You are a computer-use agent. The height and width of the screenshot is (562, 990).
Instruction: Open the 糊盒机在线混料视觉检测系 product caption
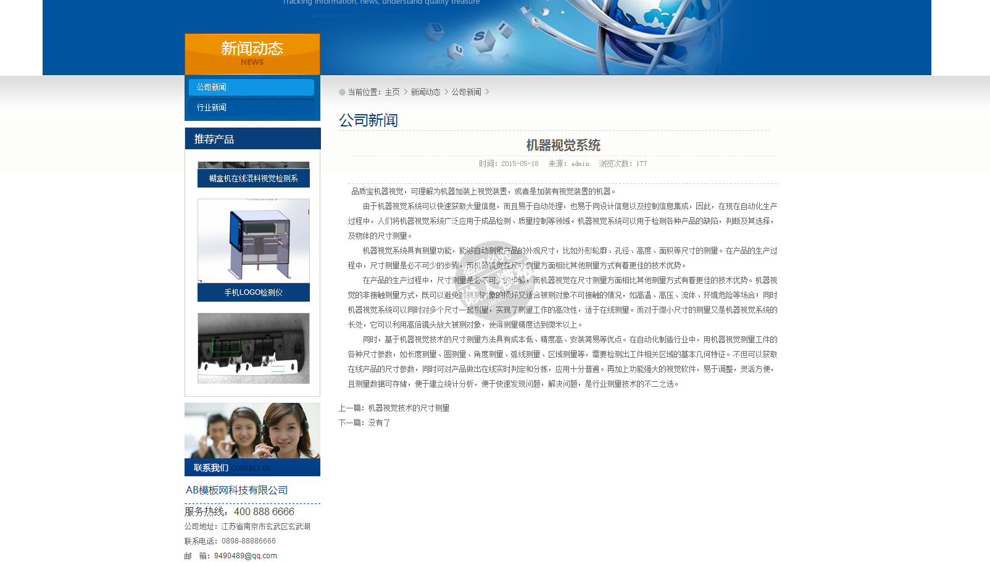pos(253,178)
